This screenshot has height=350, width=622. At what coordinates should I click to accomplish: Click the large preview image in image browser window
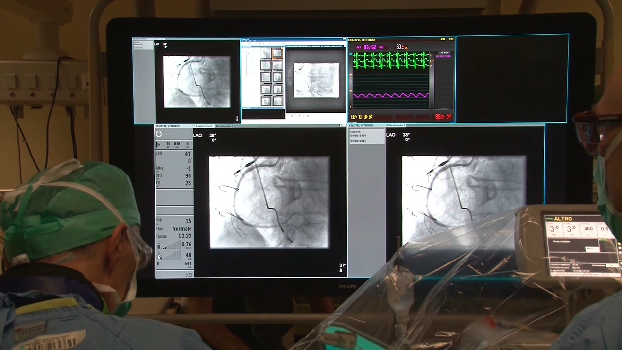316,80
